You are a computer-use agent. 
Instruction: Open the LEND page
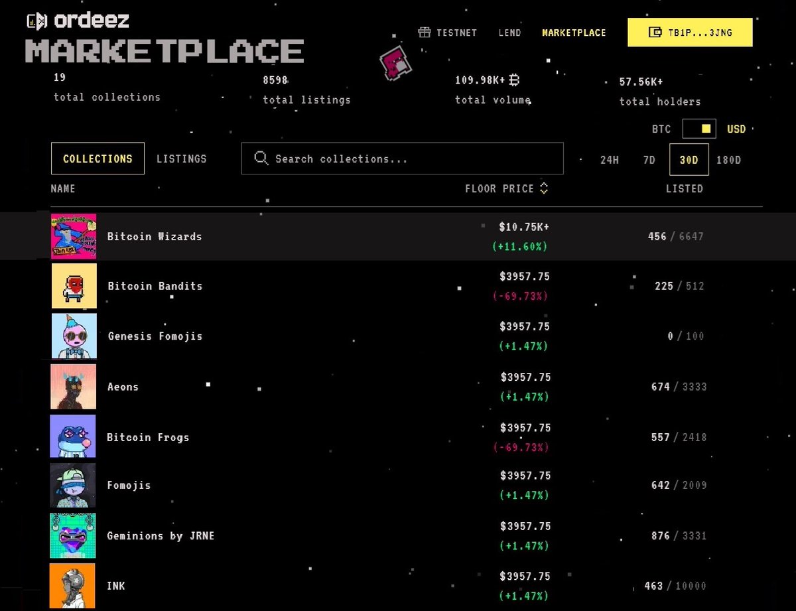509,33
